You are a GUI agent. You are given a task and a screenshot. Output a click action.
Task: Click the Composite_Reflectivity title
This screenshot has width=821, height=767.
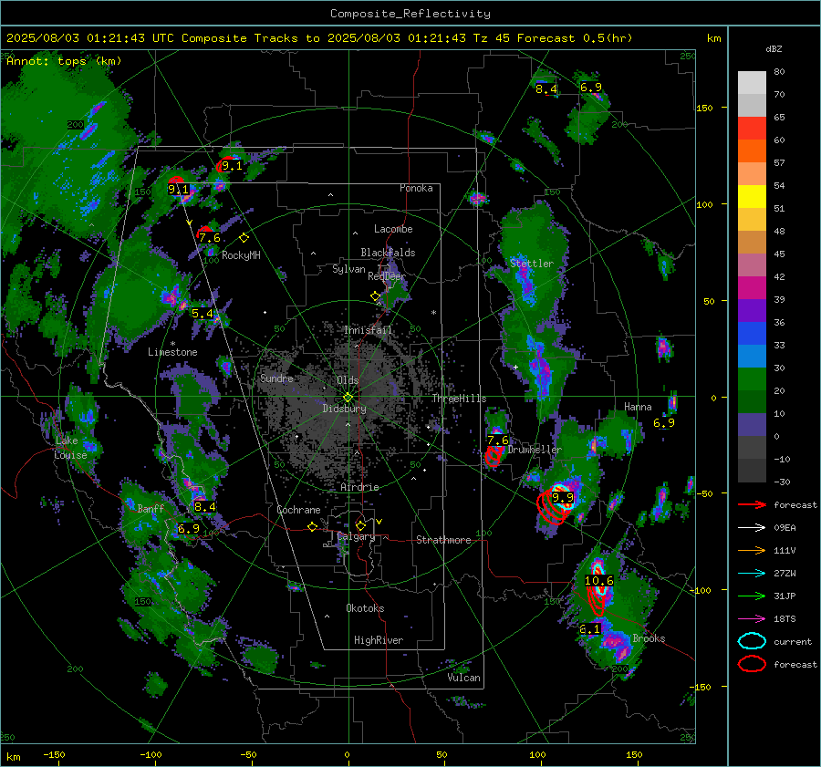(x=410, y=14)
